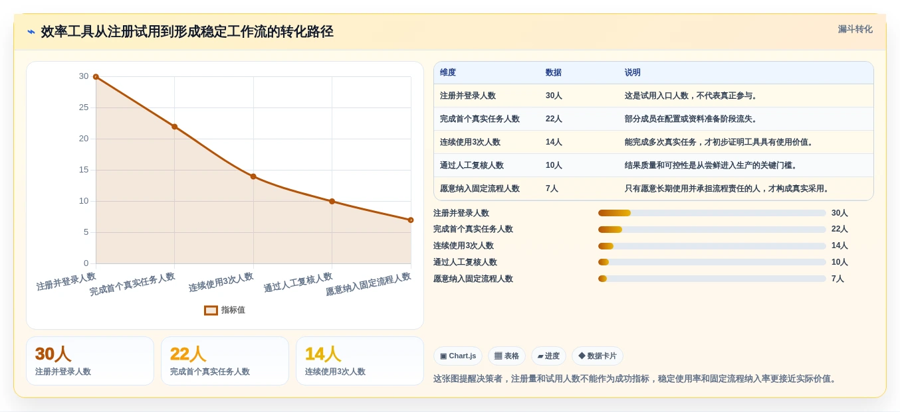Click the 进度 tag
This screenshot has height=412, width=900.
click(548, 356)
